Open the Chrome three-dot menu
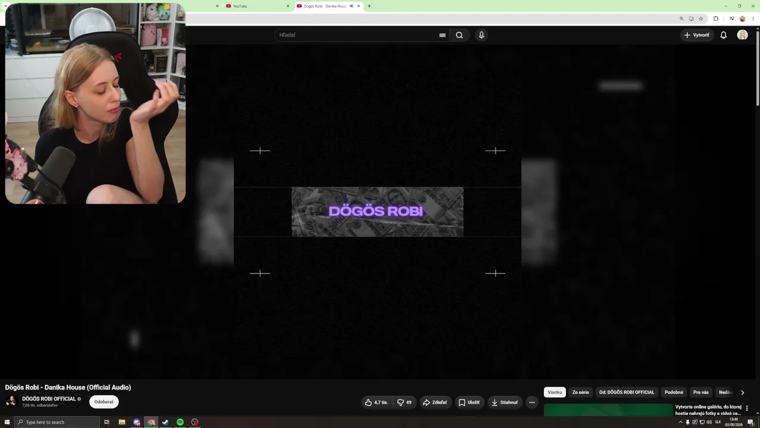The width and height of the screenshot is (760, 428). pos(752,18)
